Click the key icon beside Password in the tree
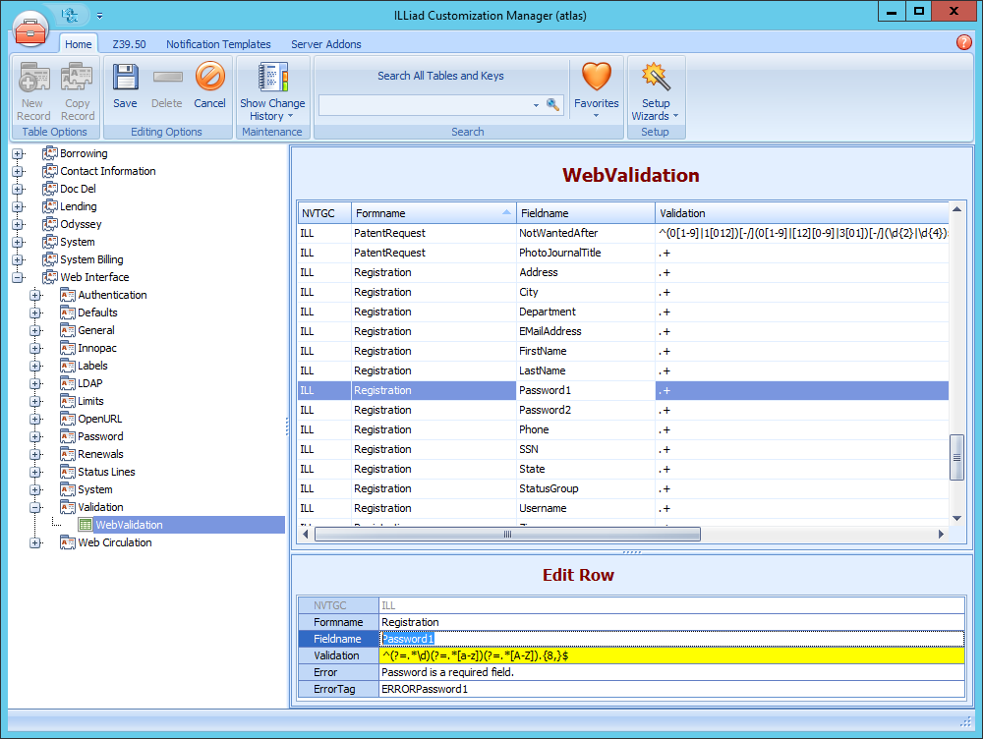This screenshot has height=739, width=983. point(67,436)
